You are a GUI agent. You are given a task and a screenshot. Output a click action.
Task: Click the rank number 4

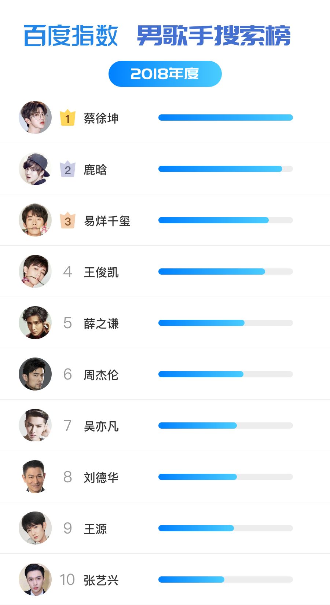point(67,272)
